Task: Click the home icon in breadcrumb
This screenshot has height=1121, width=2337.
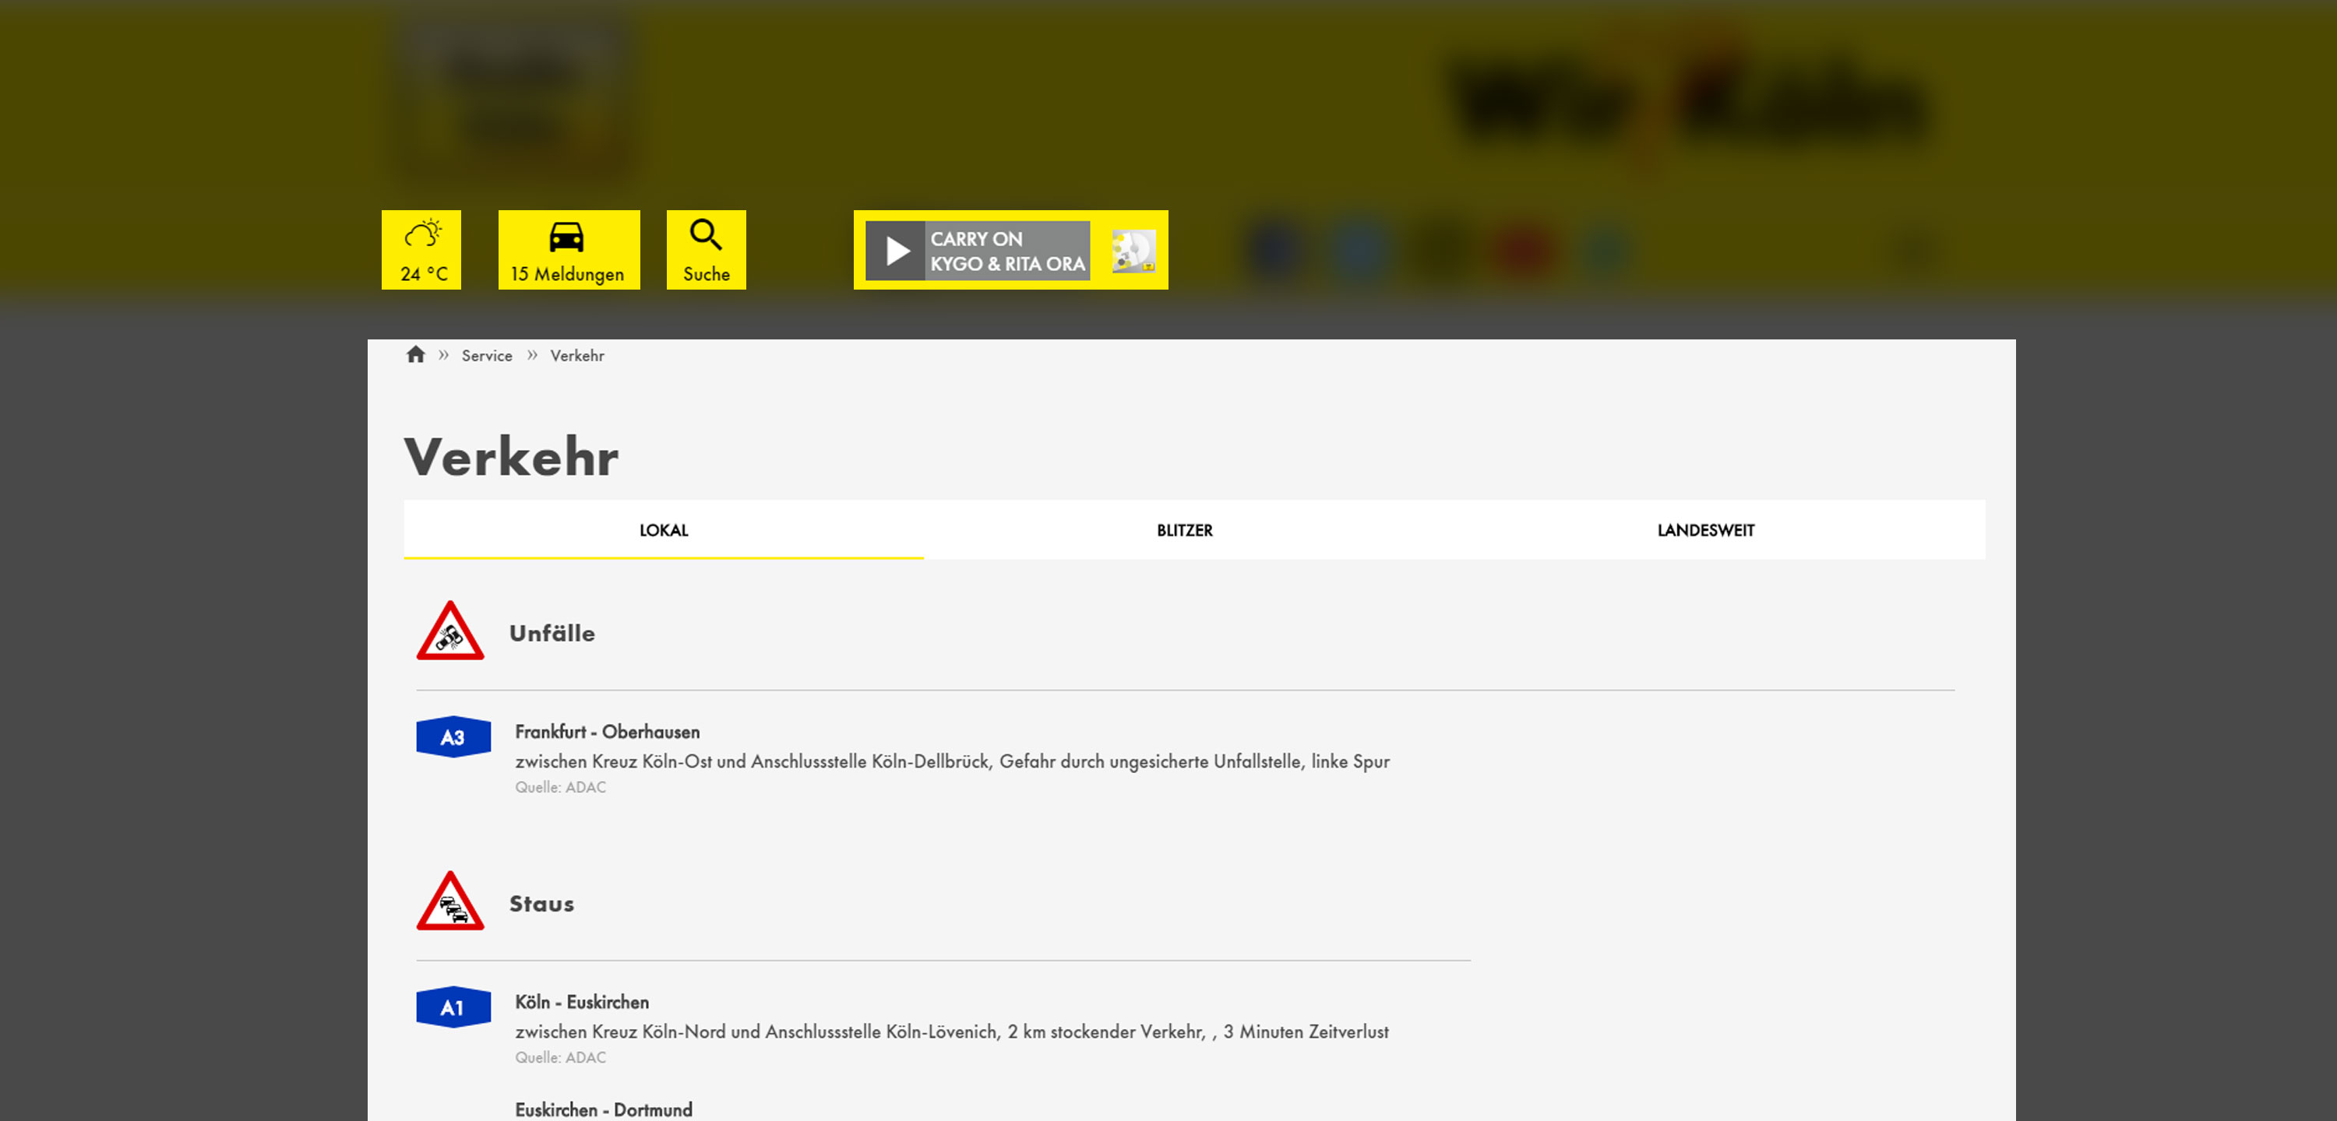Action: coord(415,355)
